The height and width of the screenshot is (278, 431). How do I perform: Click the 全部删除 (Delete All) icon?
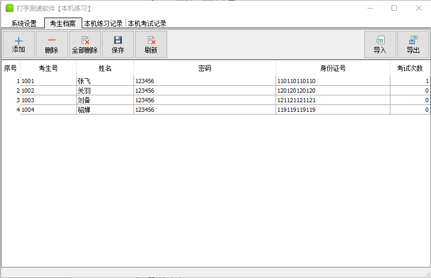pos(84,40)
